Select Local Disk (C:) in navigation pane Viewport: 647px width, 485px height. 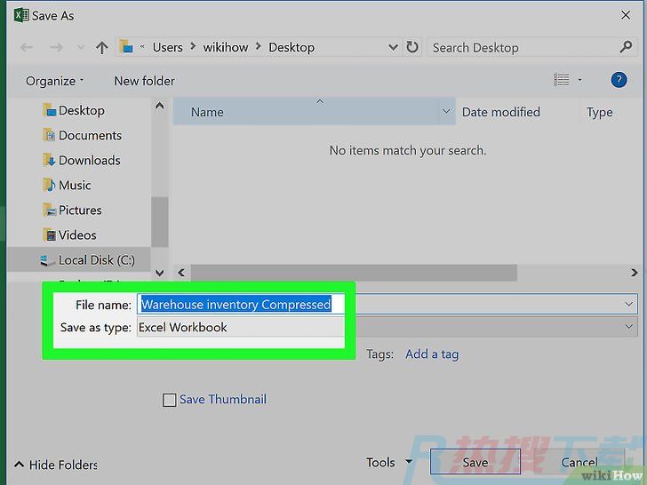96,259
